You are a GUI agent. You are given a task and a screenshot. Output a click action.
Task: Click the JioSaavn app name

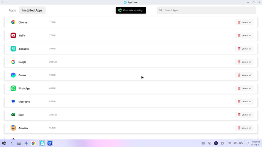24,49
